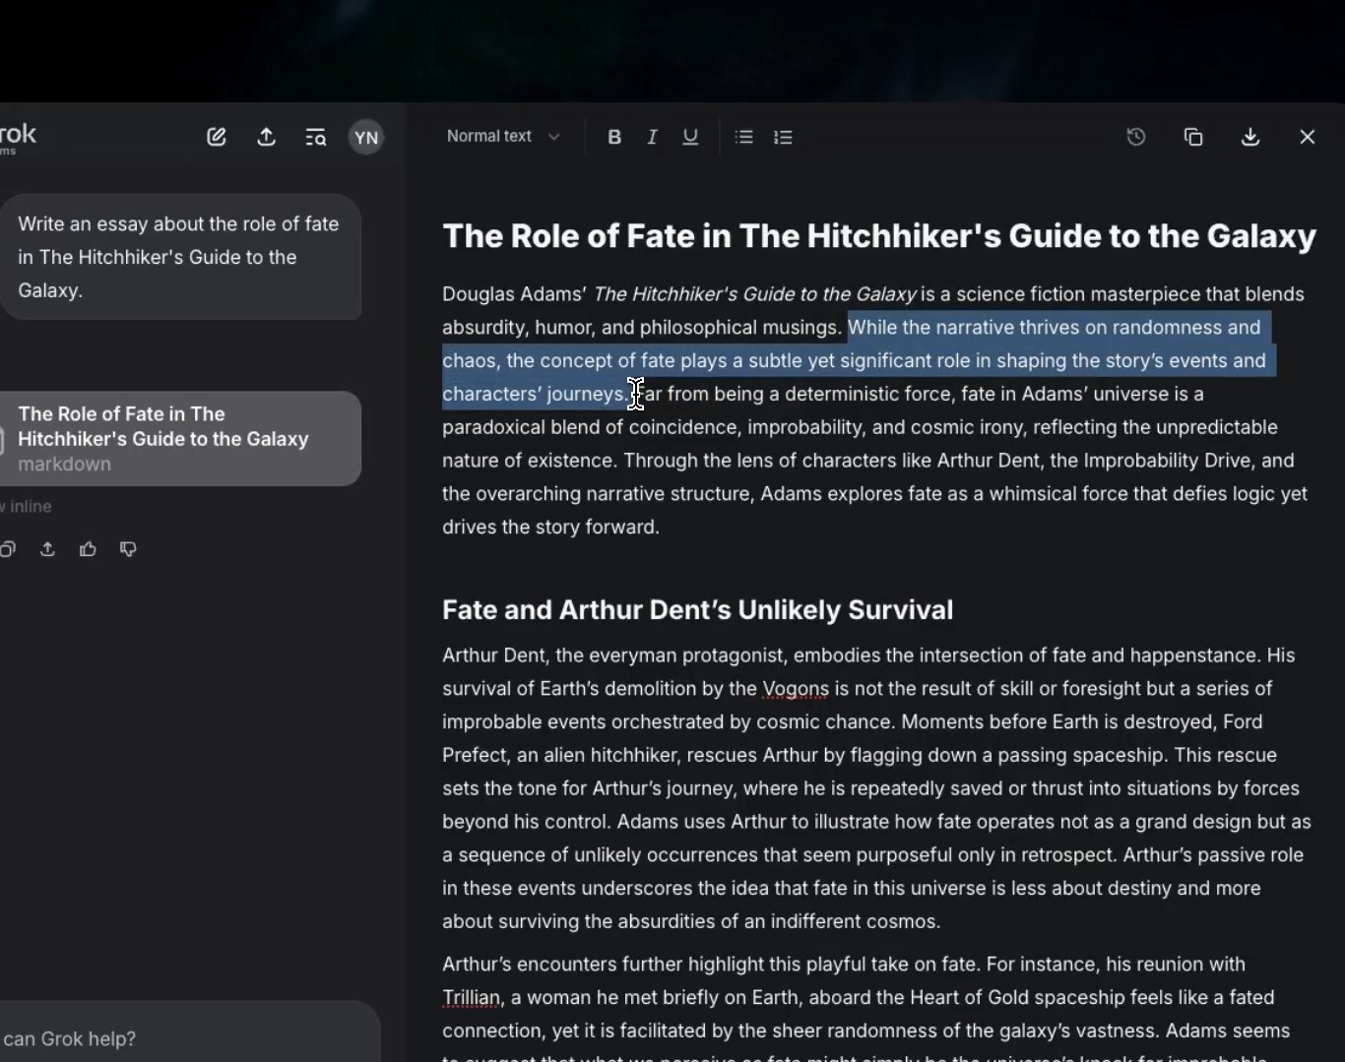Click the underlined word 'Trillian'

tap(472, 998)
